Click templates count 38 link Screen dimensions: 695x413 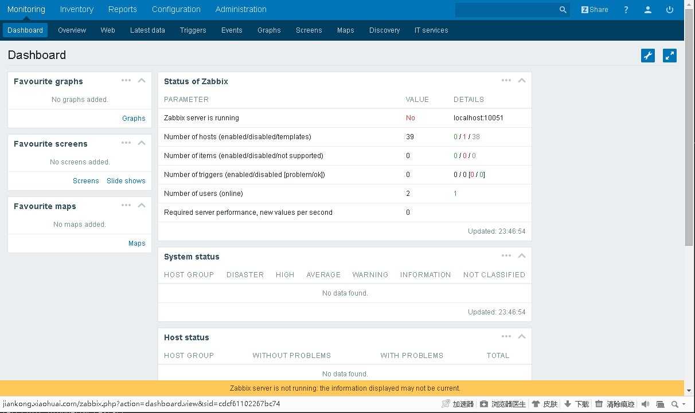click(x=476, y=137)
